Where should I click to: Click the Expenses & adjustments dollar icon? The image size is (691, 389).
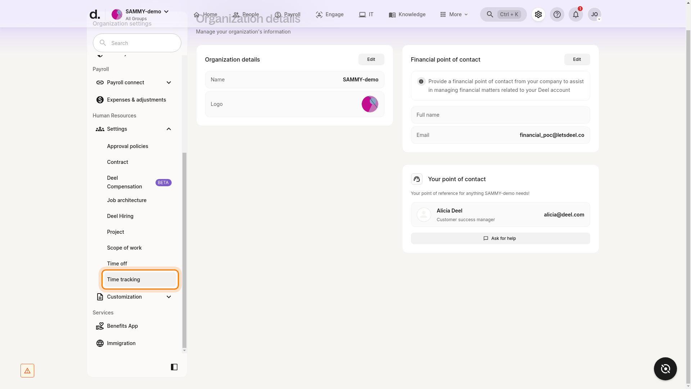pos(100,100)
